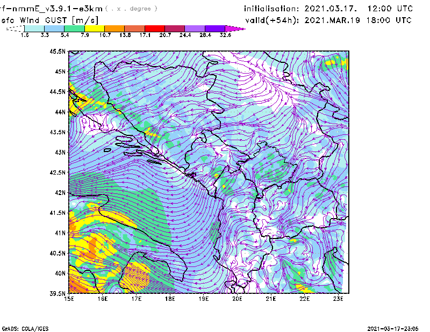Click the latitude label "40.5N"
This screenshot has height=332, width=430.
tap(58, 253)
